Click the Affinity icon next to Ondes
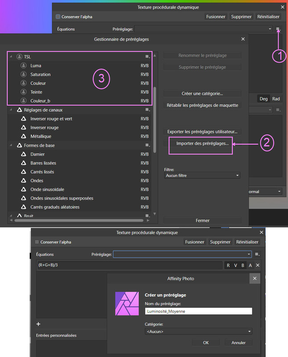 [x=24, y=181]
